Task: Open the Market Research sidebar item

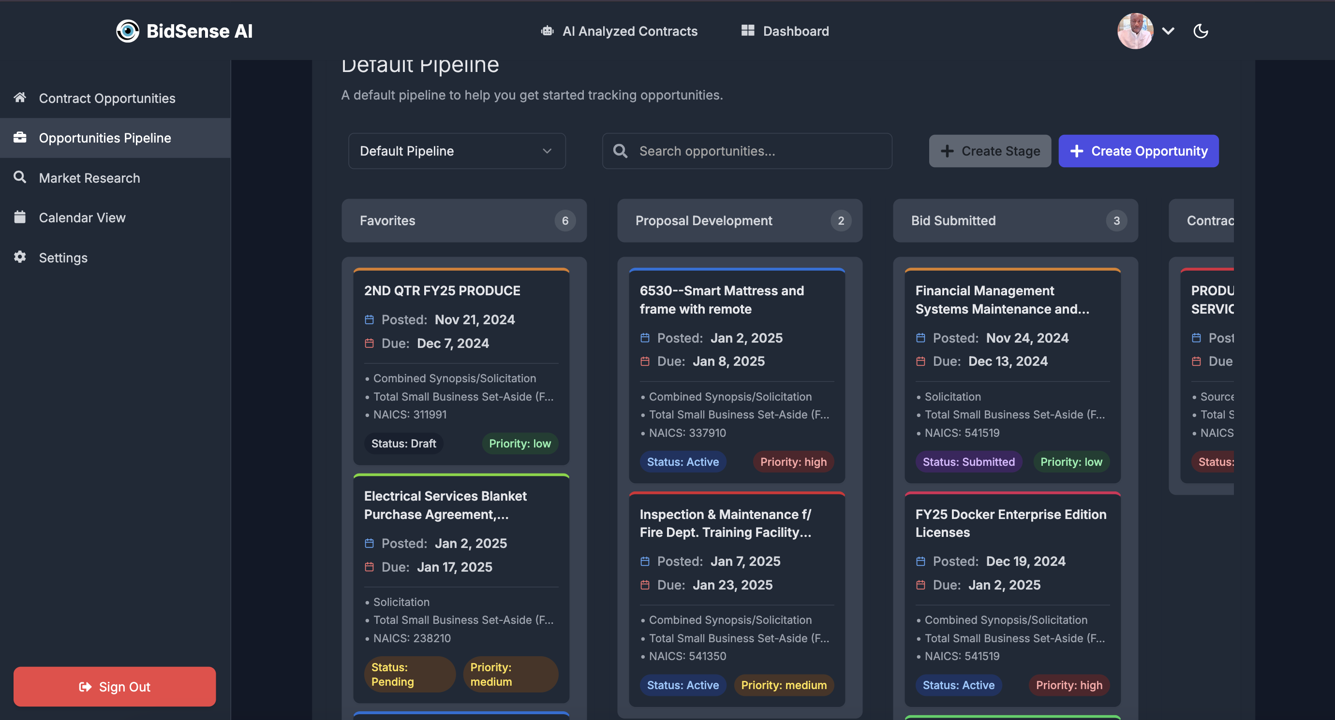Action: coord(89,178)
